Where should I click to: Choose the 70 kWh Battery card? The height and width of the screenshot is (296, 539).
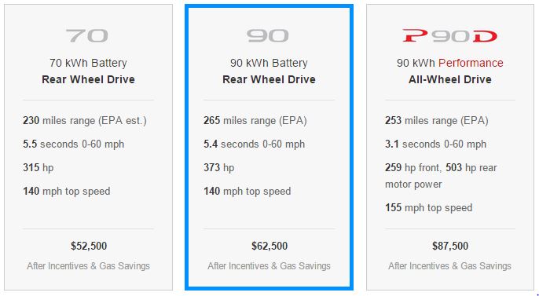coord(88,148)
